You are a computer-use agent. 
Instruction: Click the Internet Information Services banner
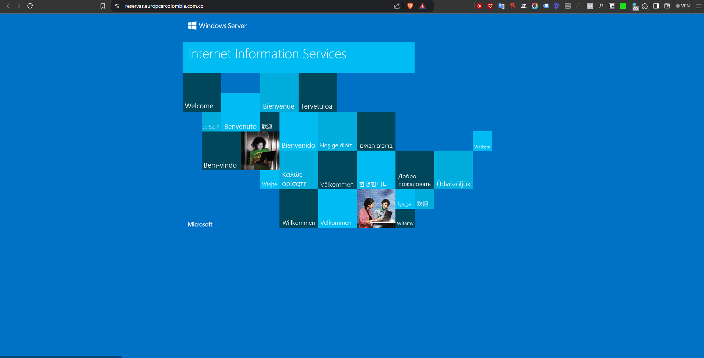299,58
